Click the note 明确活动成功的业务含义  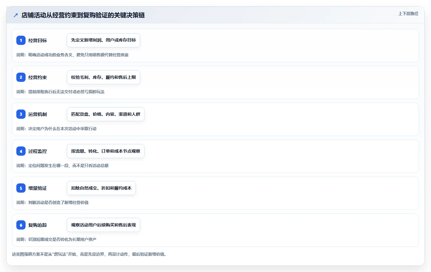[x=51, y=55]
